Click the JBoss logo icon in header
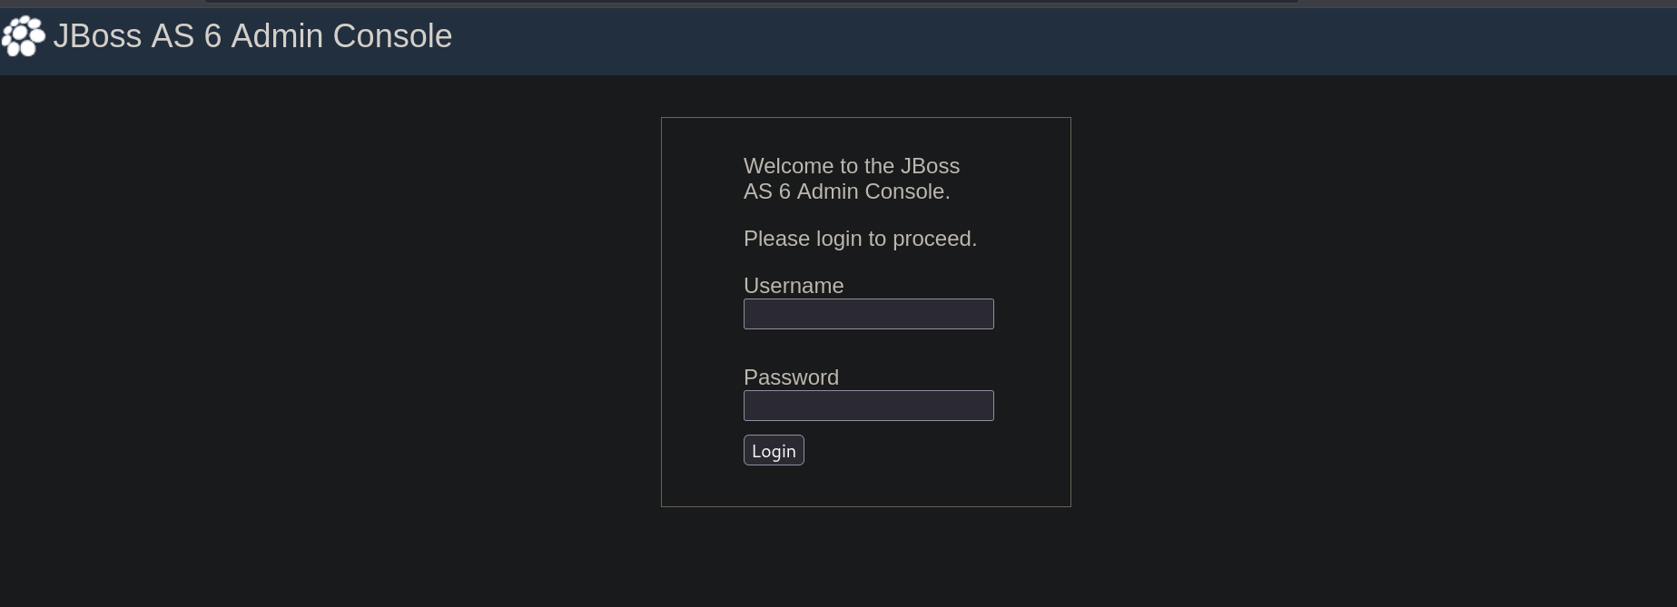The image size is (1677, 607). point(24,36)
